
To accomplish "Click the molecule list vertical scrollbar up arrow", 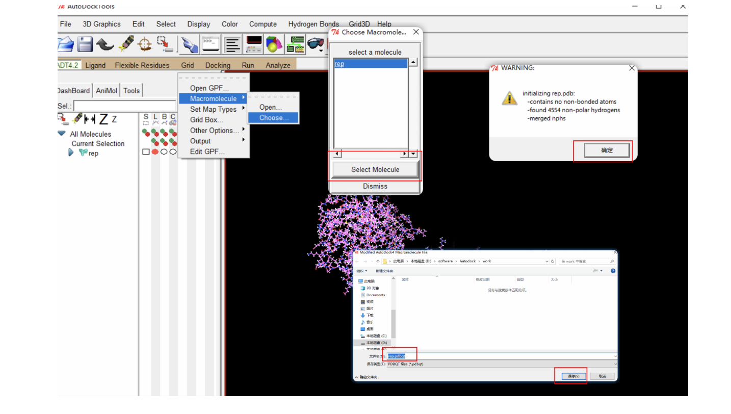I will point(413,63).
